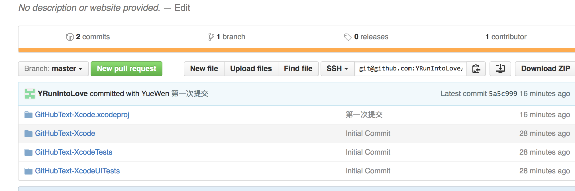The width and height of the screenshot is (575, 191).
Task: Click the Edit description link
Action: pos(182,8)
